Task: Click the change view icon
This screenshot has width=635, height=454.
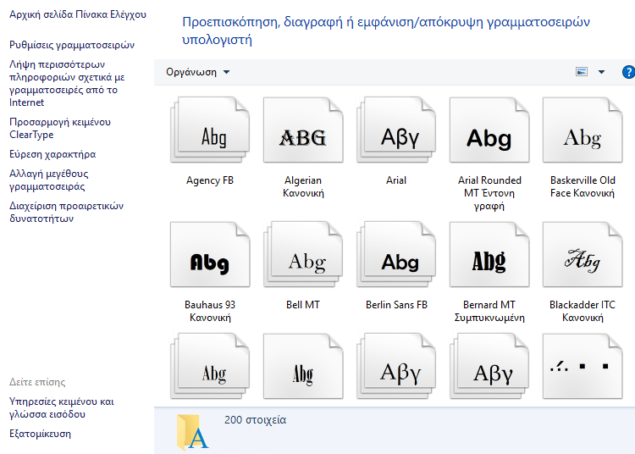Action: pyautogui.click(x=582, y=72)
